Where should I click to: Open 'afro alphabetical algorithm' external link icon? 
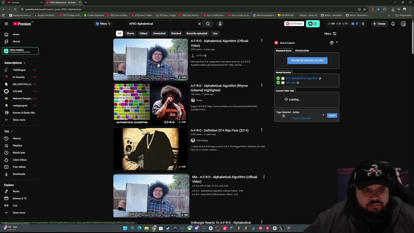coord(320,78)
